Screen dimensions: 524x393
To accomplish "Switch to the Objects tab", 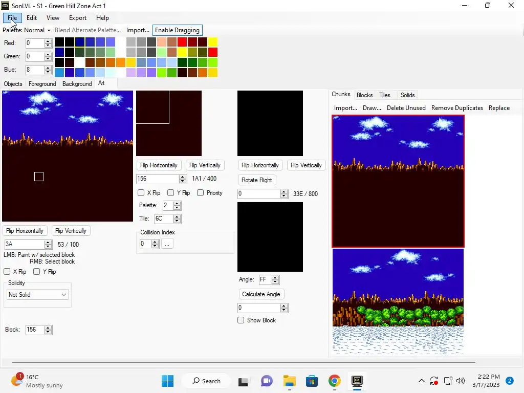I will [13, 83].
